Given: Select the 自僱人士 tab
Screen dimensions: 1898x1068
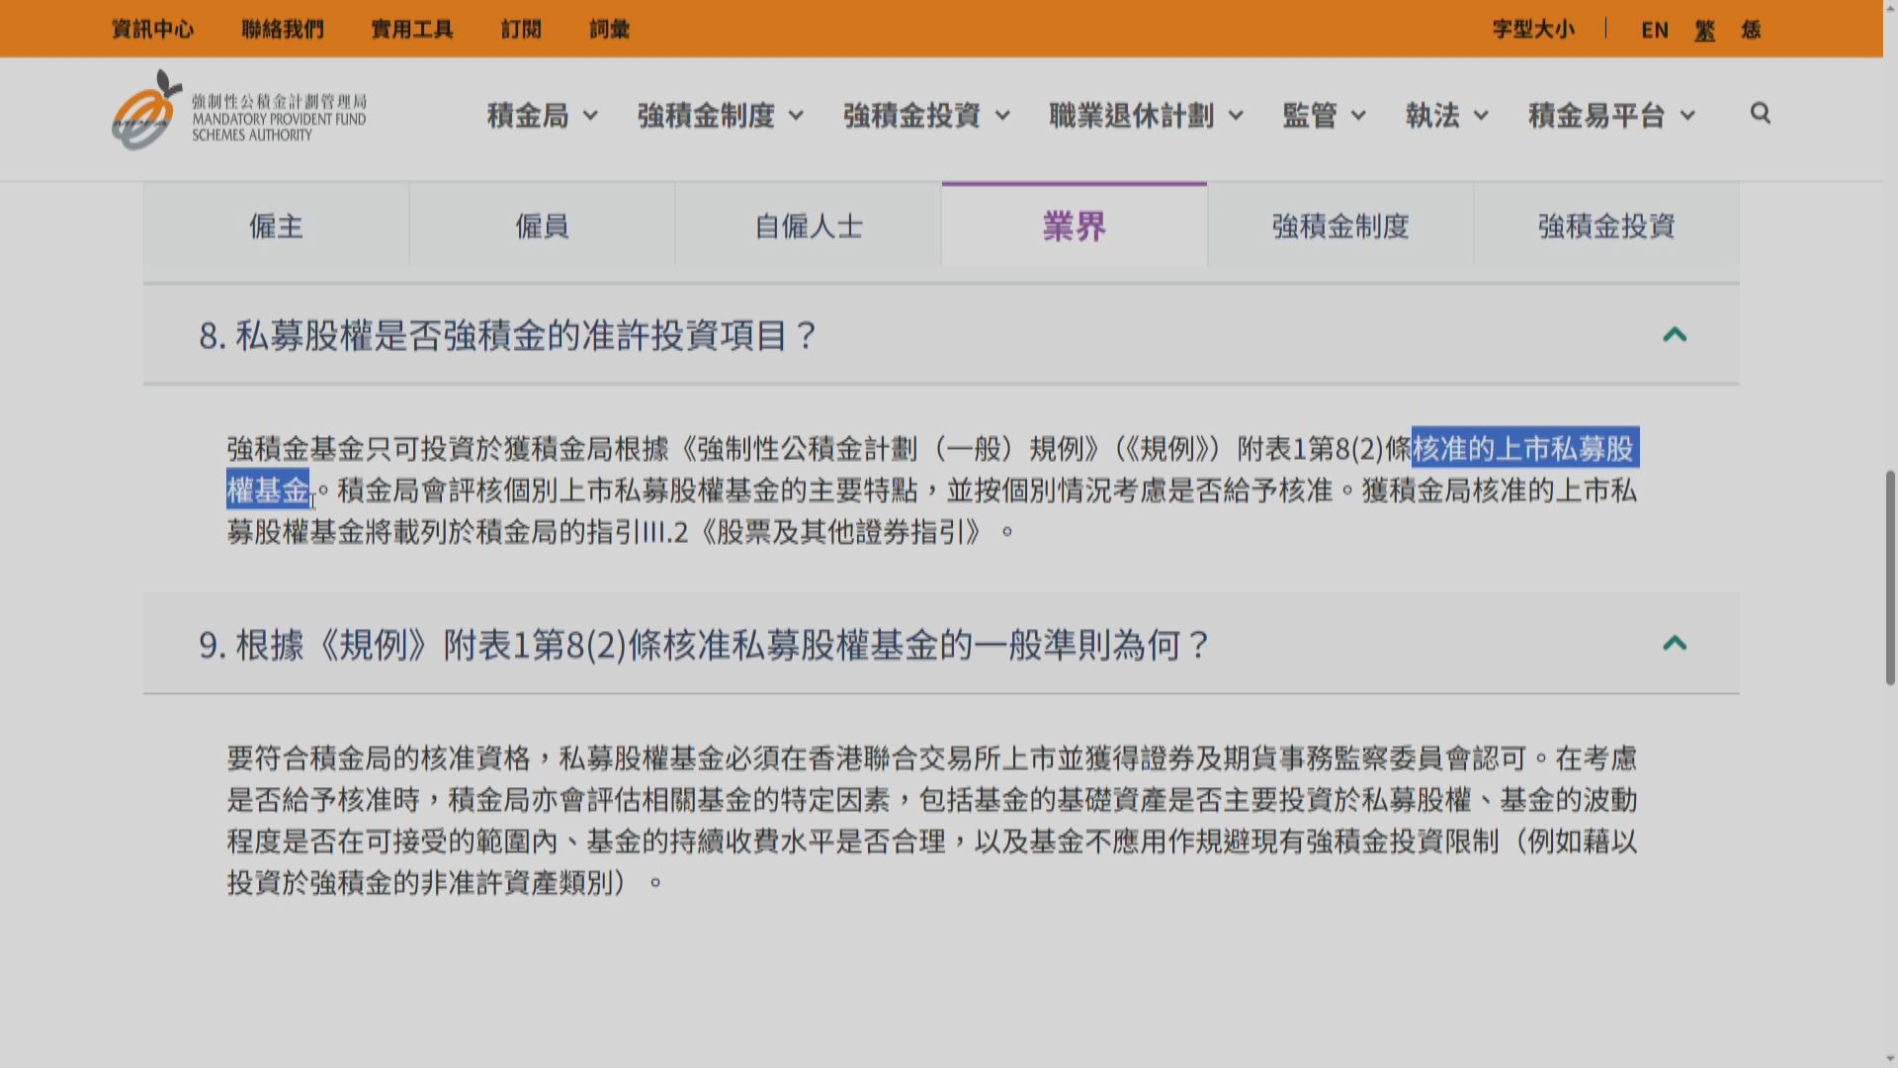Looking at the screenshot, I should [x=807, y=225].
